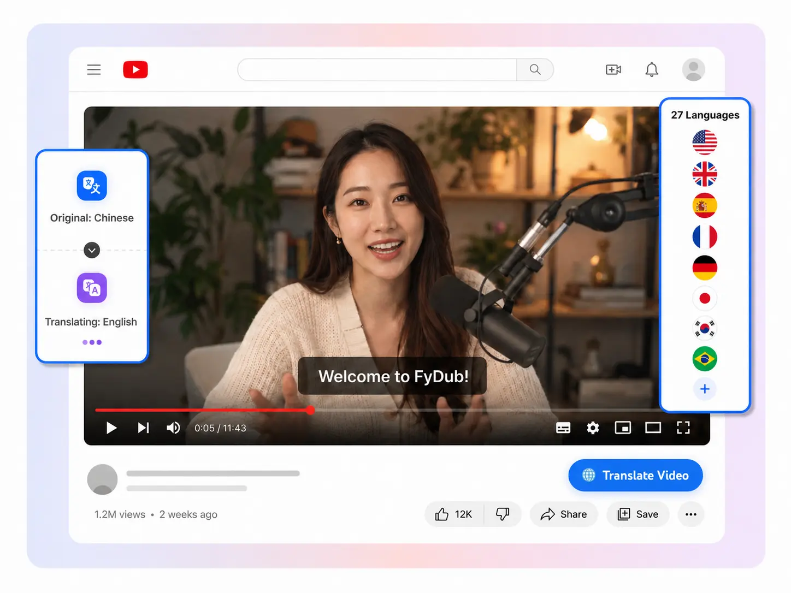791x593 pixels.
Task: Click the Share button
Action: click(x=564, y=514)
